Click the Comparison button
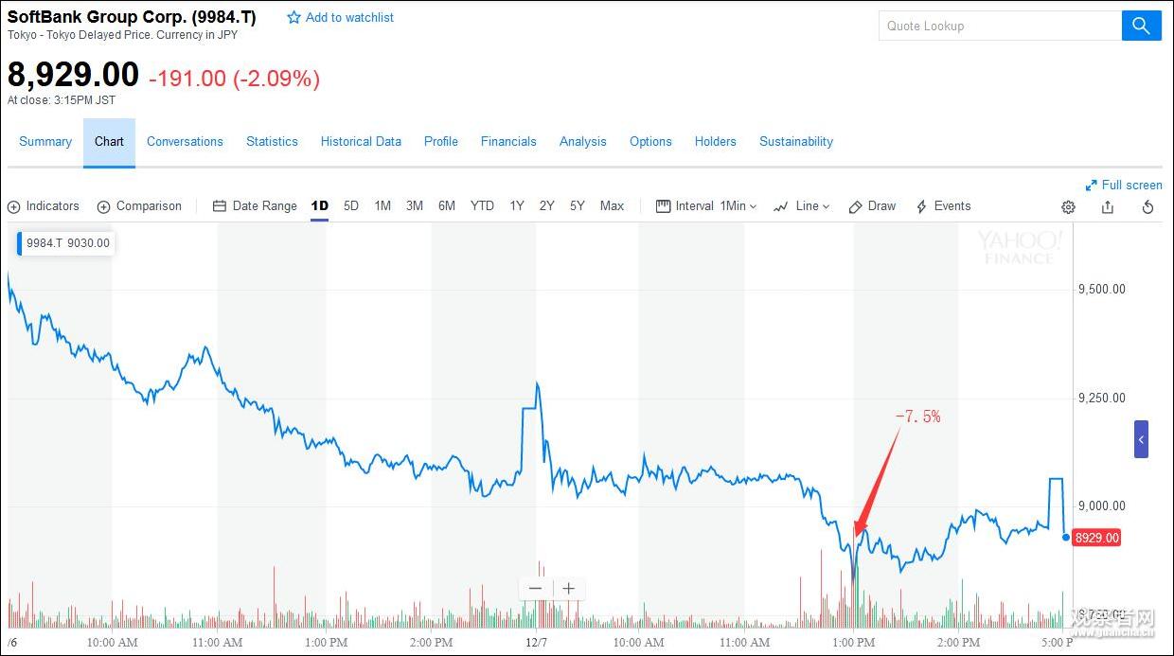 tap(139, 206)
